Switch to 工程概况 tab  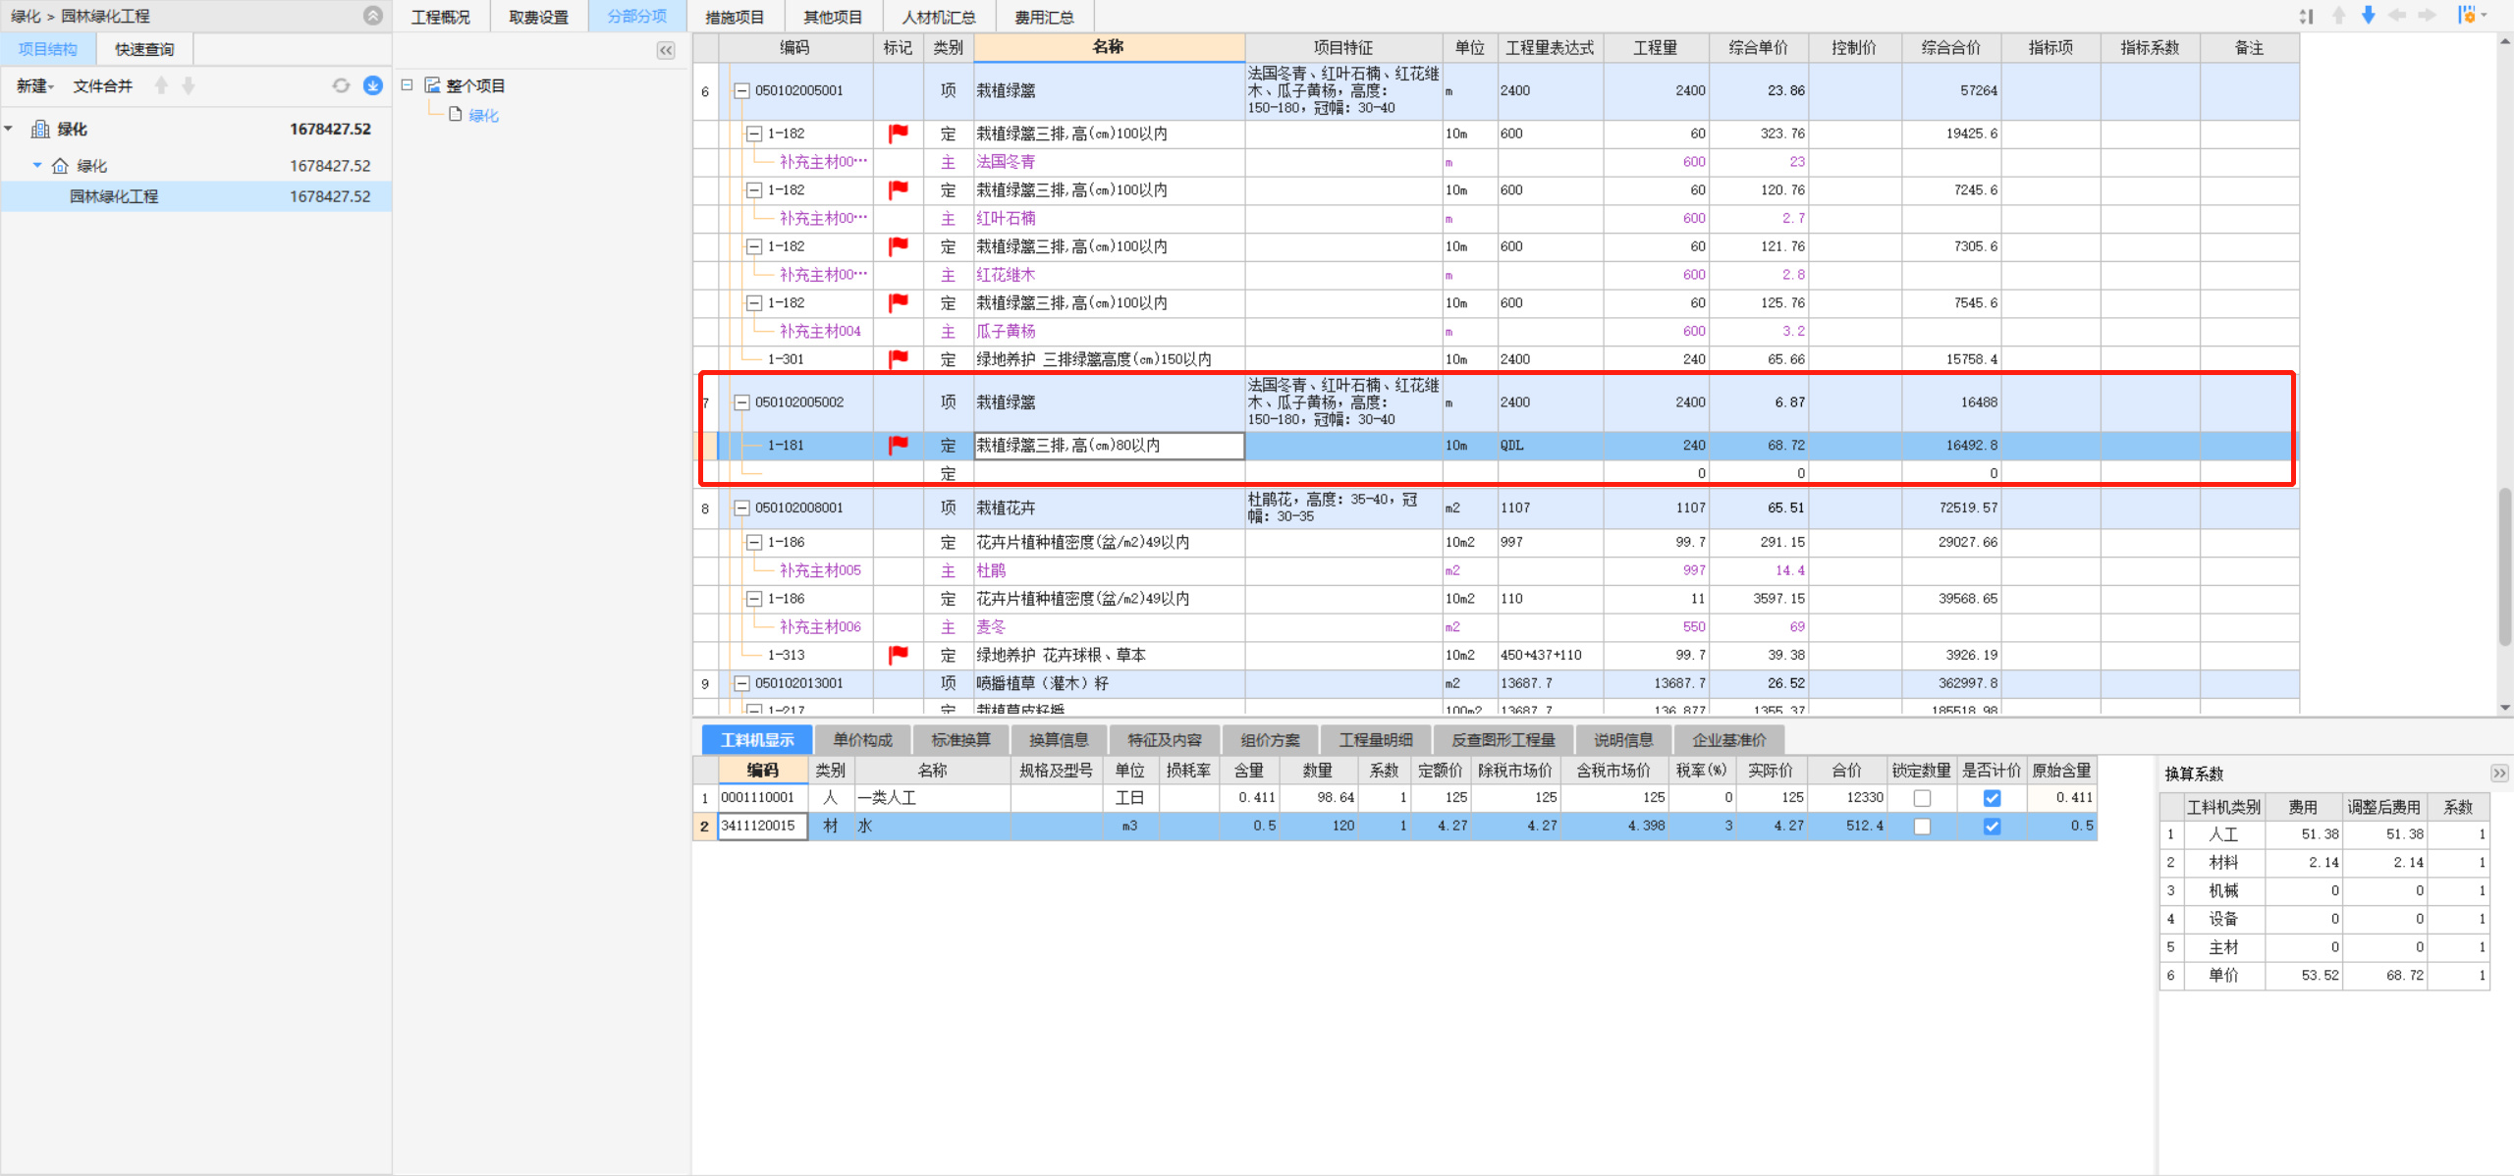441,17
